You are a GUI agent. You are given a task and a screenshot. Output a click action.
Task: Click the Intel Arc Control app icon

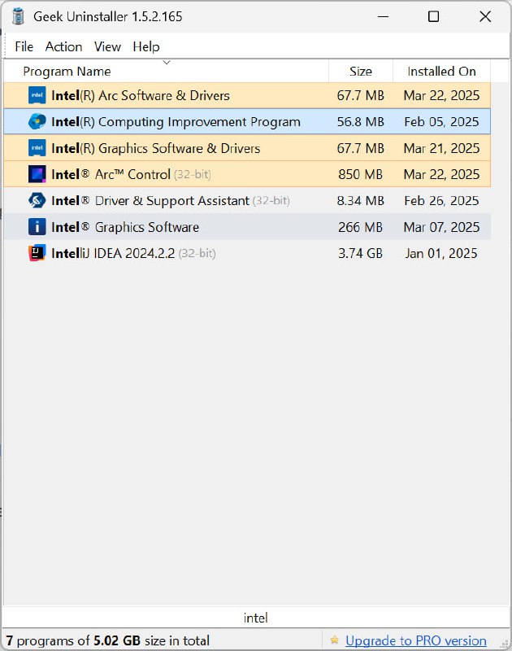(37, 174)
